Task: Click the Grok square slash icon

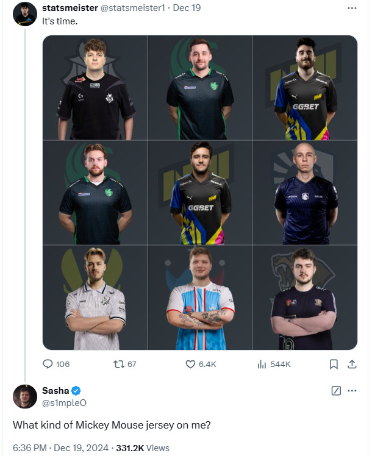Action: point(335,391)
